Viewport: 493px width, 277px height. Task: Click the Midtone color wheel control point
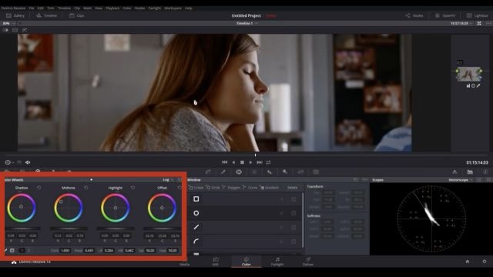(x=61, y=202)
